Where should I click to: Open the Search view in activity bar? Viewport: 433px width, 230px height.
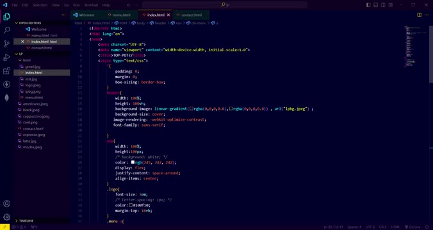pyautogui.click(x=6, y=30)
